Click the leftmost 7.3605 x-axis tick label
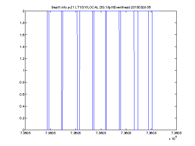This screenshot has width=195, height=146. pyautogui.click(x=25, y=133)
